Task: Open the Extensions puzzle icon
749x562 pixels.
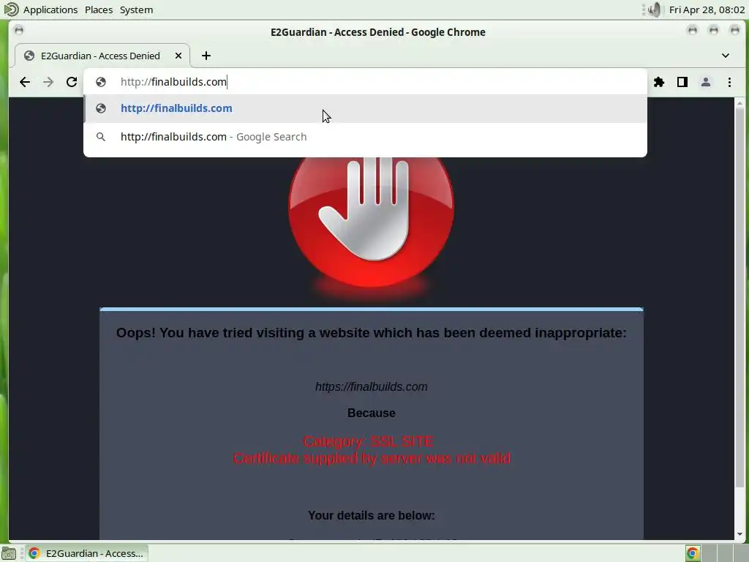Action: click(x=659, y=82)
